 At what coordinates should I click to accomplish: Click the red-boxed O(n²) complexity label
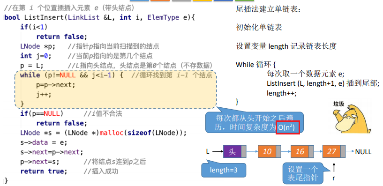[288, 127]
